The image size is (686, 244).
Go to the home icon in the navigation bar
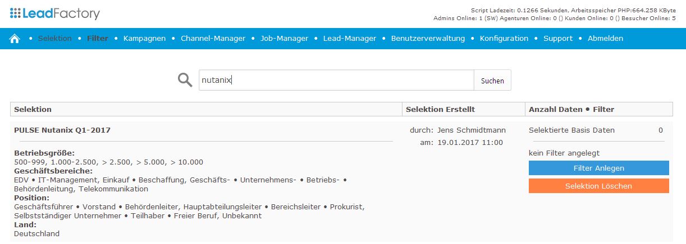[x=15, y=39]
